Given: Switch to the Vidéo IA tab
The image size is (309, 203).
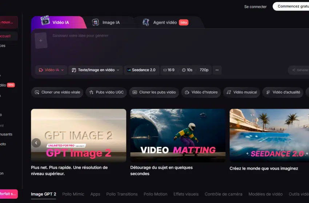Looking at the screenshot, I should click(x=58, y=22).
